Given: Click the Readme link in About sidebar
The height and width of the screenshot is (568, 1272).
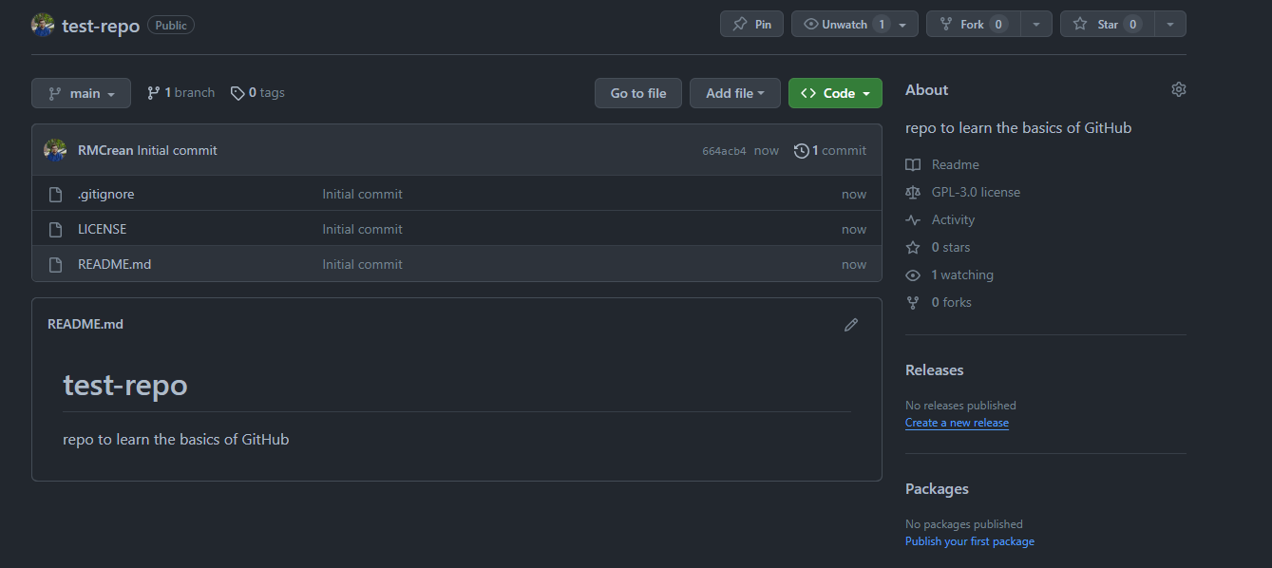Looking at the screenshot, I should 942,164.
